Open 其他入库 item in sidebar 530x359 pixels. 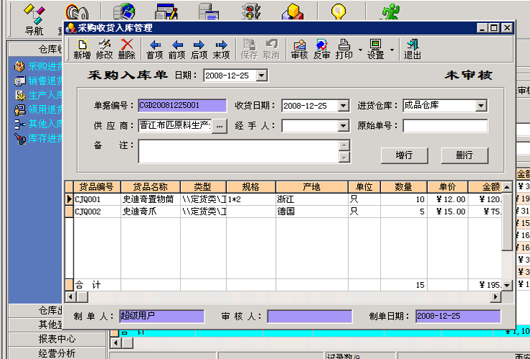pos(38,124)
